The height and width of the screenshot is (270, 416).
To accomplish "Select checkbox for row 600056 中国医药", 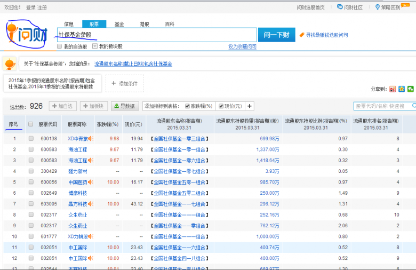I will (x=31, y=182).
